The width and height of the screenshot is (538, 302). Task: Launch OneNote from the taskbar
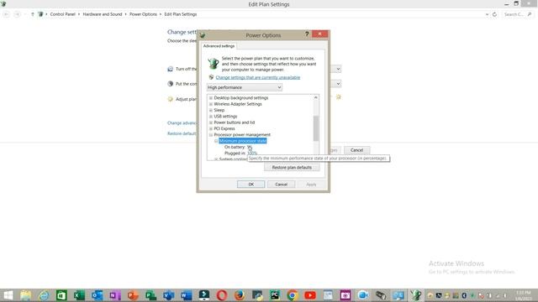[115, 295]
